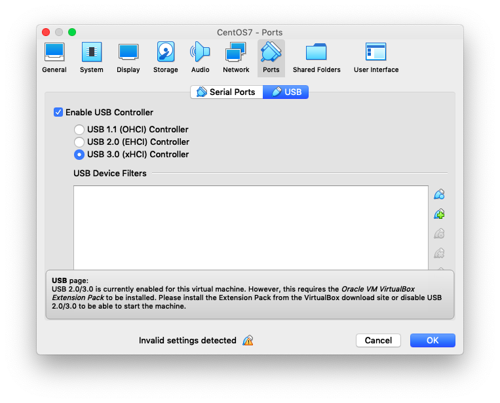Open the Display settings section
This screenshot has width=500, height=403.
tap(128, 58)
